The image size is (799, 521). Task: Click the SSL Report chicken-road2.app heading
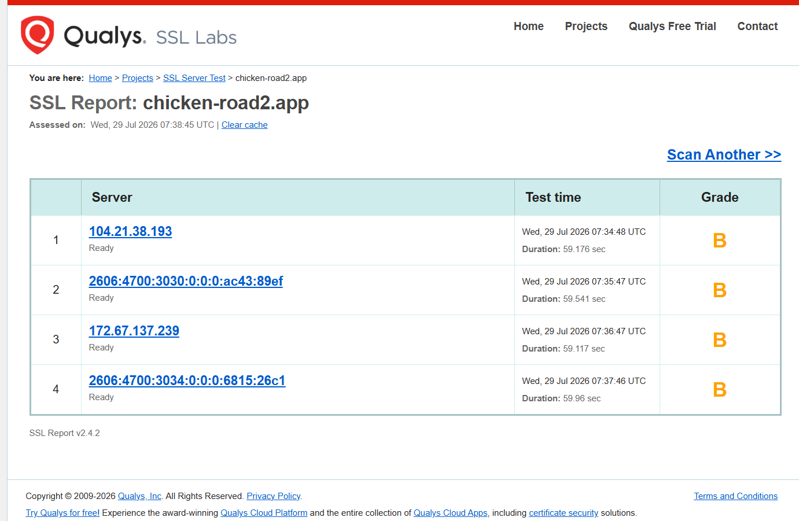169,103
